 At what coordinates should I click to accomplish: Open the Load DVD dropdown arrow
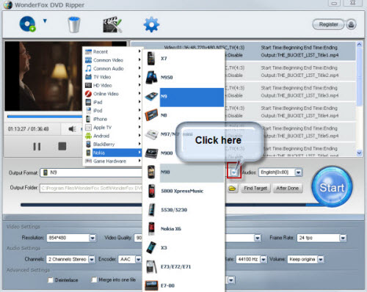pos(45,21)
